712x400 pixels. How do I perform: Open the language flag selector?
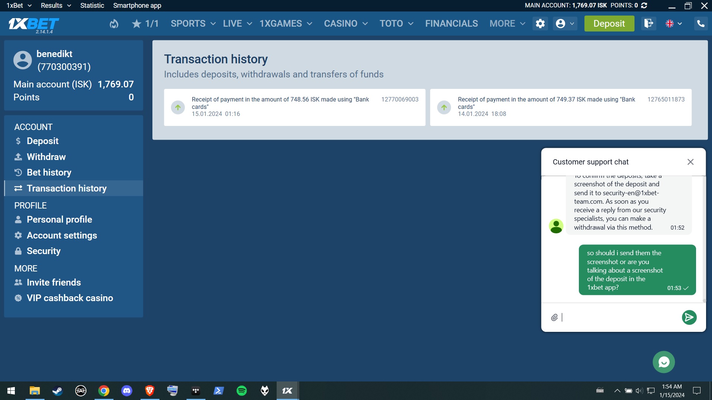pyautogui.click(x=673, y=24)
